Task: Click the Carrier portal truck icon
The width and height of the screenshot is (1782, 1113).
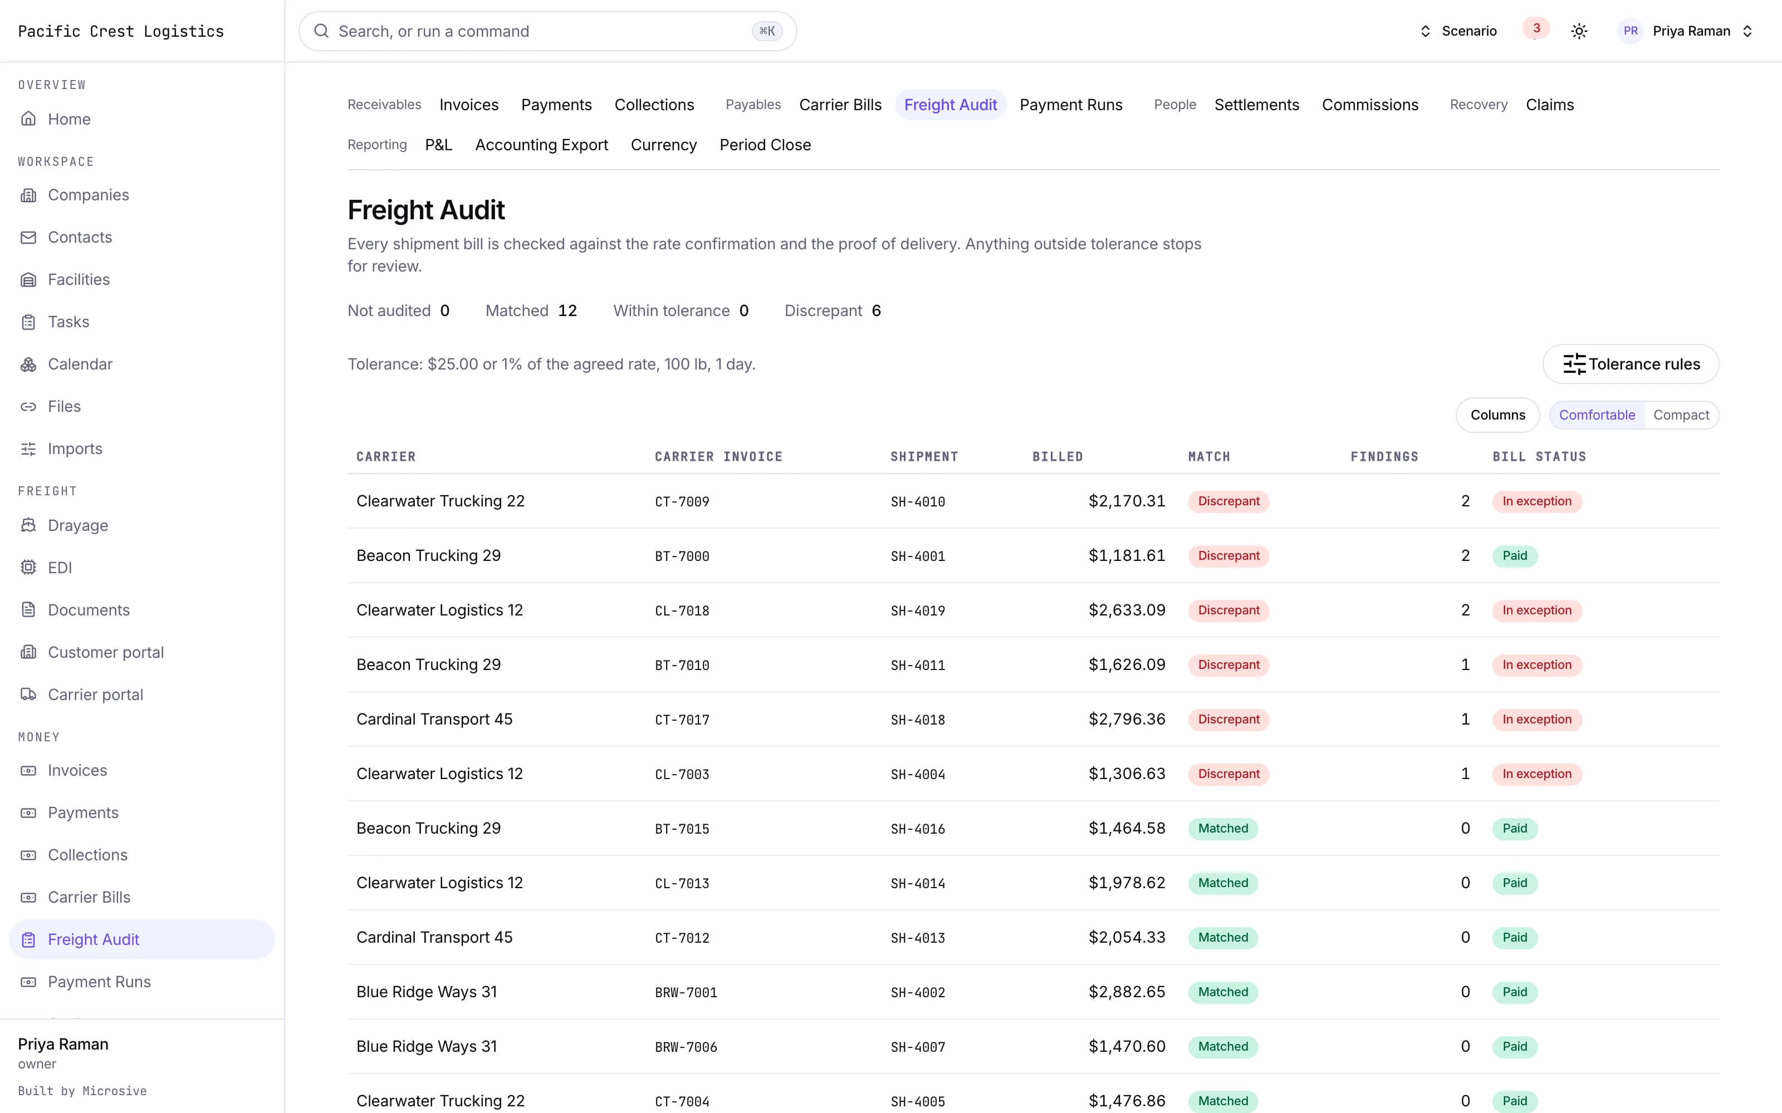Action: pyautogui.click(x=28, y=695)
